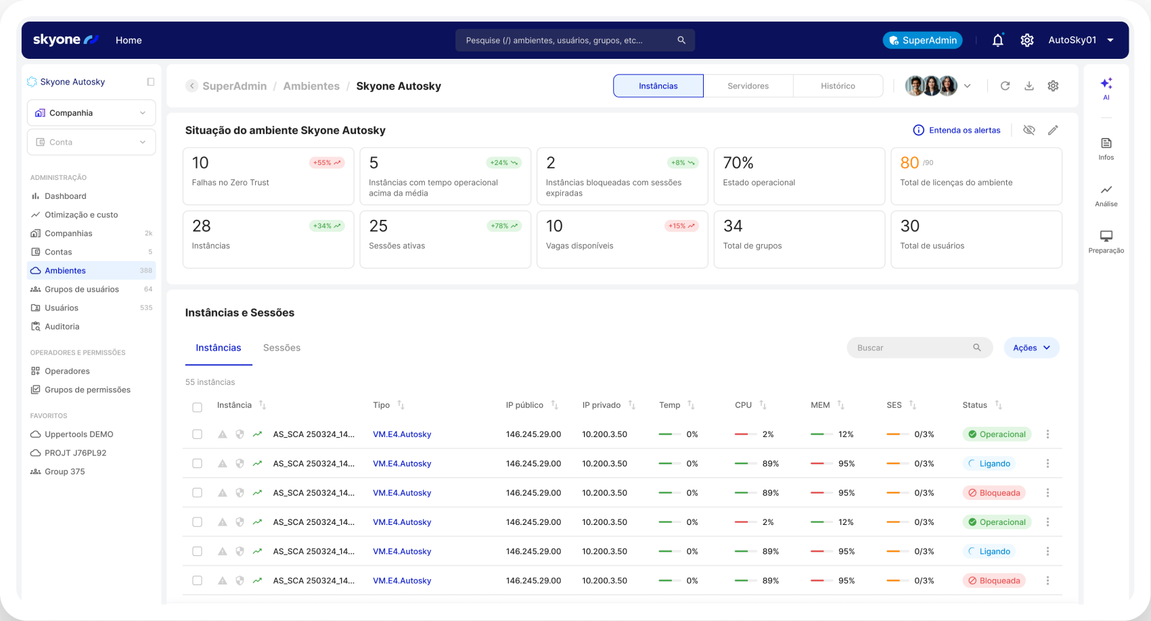Hide the alerts with the crossed eye icon
1151x621 pixels.
click(1029, 130)
